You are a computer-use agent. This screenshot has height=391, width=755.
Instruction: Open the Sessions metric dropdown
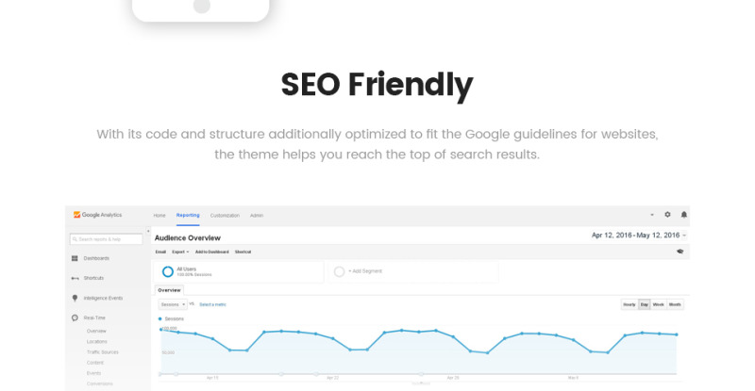(173, 304)
